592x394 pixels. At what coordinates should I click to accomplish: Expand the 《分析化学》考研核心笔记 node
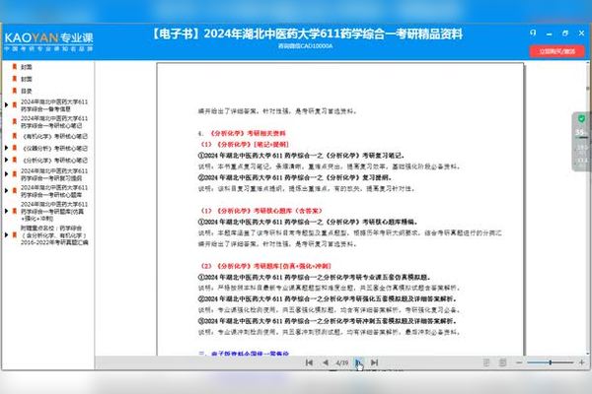pyautogui.click(x=7, y=161)
